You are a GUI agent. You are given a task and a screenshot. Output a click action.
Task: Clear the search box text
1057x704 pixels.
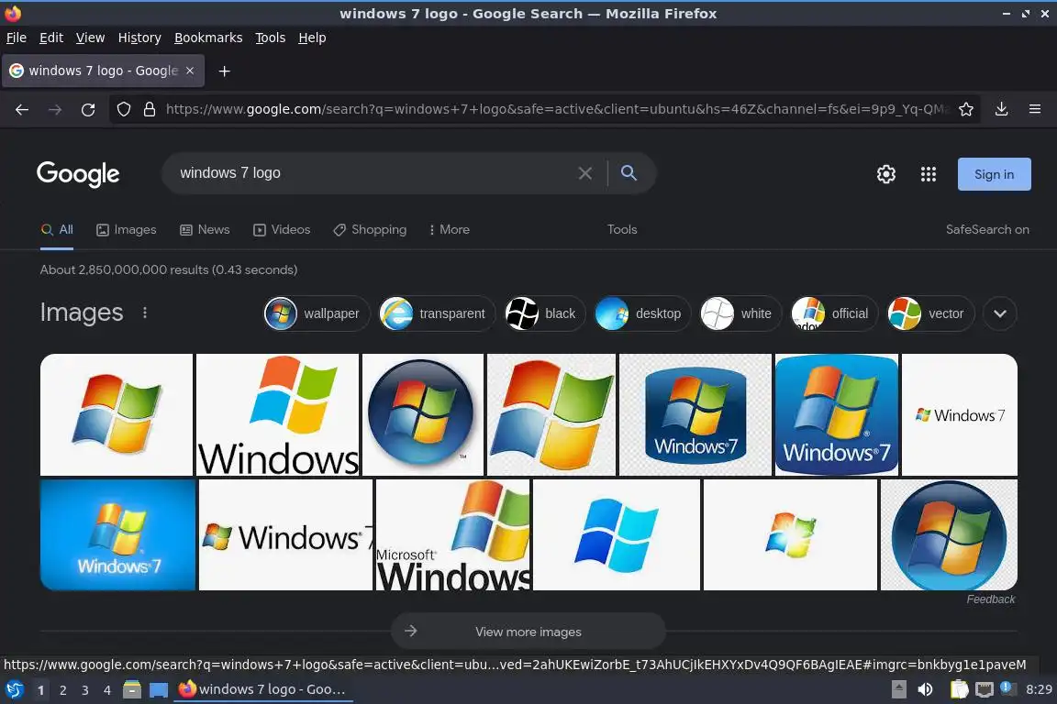point(585,173)
